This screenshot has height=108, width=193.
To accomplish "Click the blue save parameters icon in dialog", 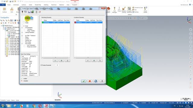I will 29,12.
